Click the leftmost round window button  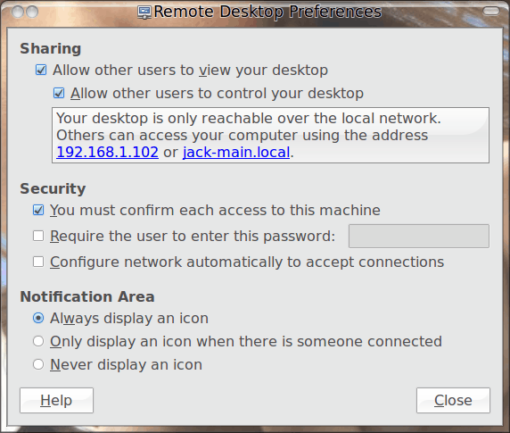click(x=18, y=12)
